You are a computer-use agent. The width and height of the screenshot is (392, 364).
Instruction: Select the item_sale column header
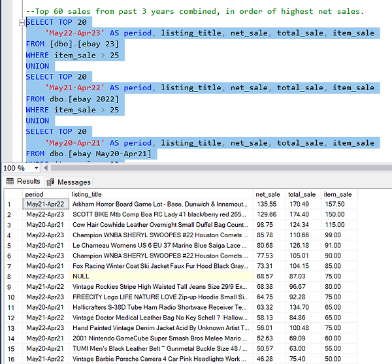coord(339,194)
